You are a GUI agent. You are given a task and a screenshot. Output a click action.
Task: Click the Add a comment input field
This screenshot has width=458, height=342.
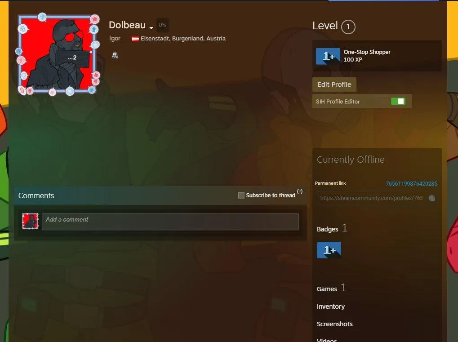pos(171,221)
